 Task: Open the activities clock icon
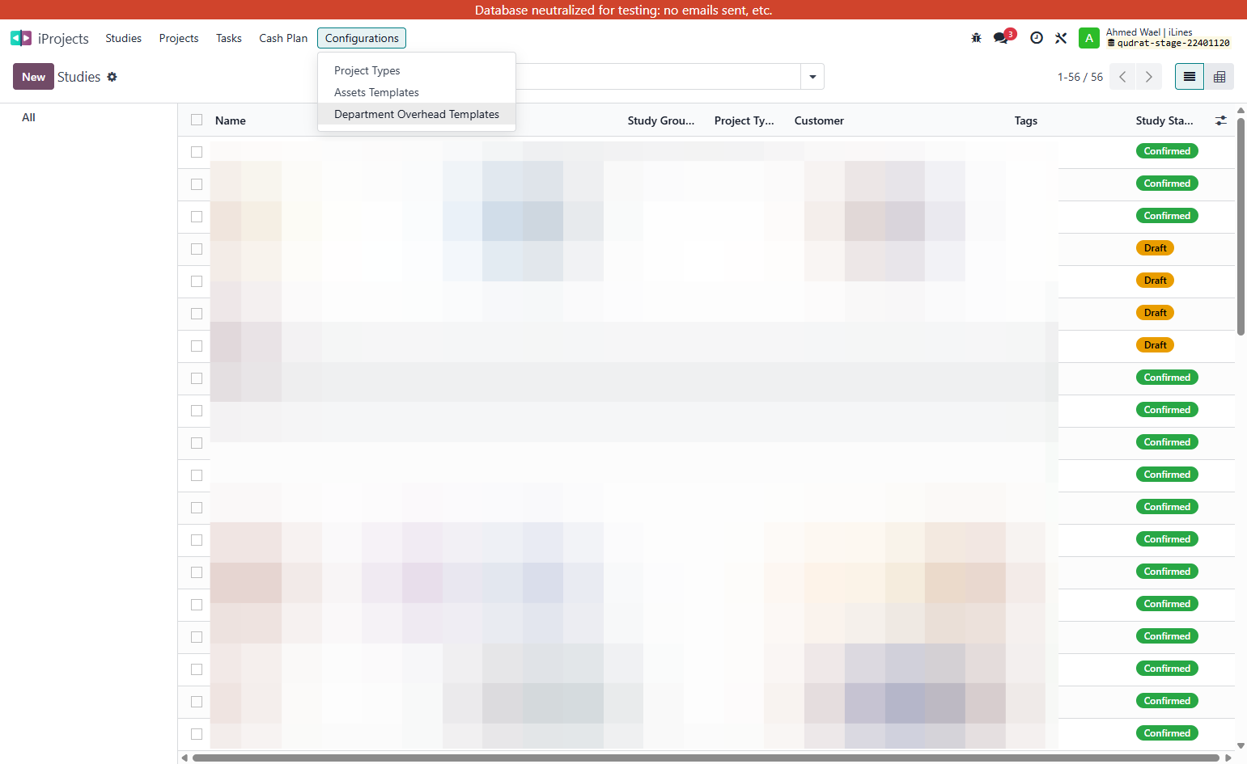click(1037, 38)
